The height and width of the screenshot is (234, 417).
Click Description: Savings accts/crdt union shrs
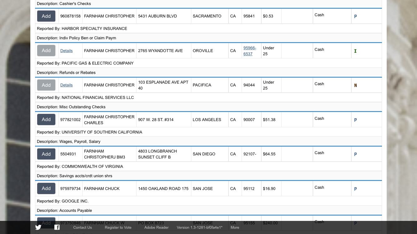click(74, 176)
